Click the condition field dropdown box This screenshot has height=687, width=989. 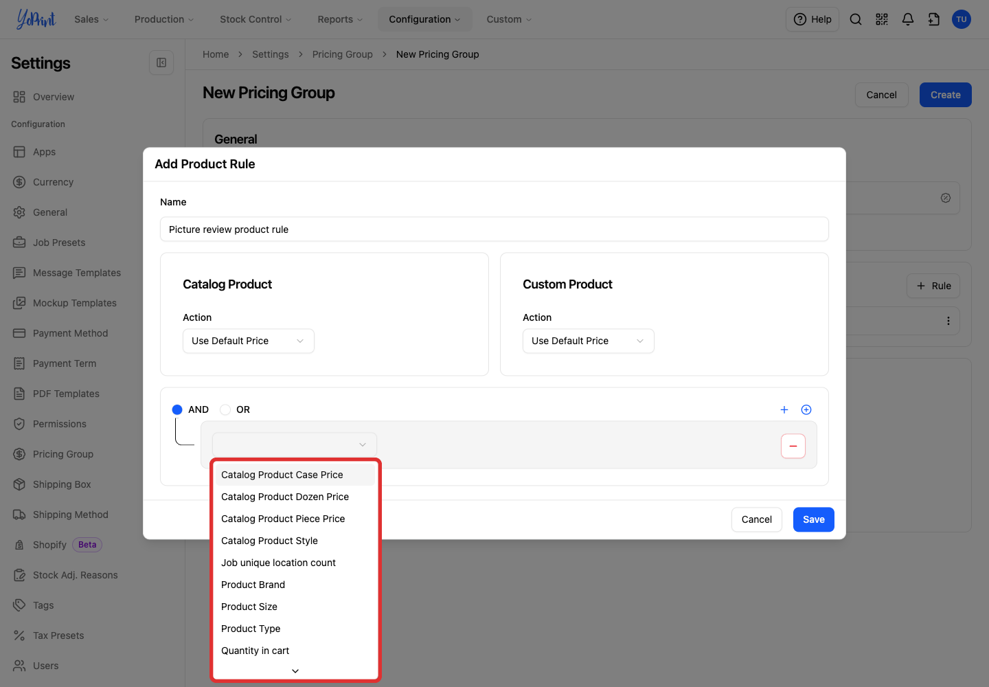click(x=295, y=444)
